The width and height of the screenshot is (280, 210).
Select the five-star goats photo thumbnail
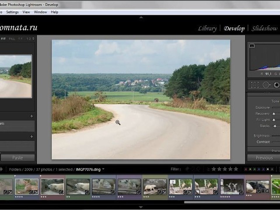tap(232, 187)
